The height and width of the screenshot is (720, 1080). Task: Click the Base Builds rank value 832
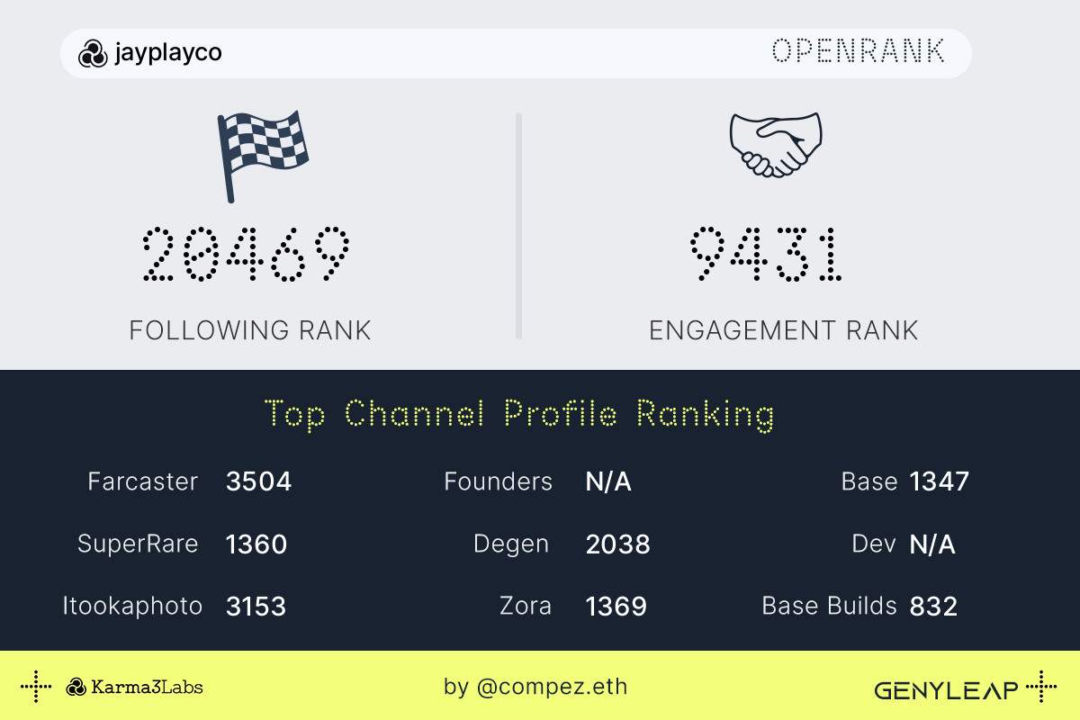coord(933,606)
